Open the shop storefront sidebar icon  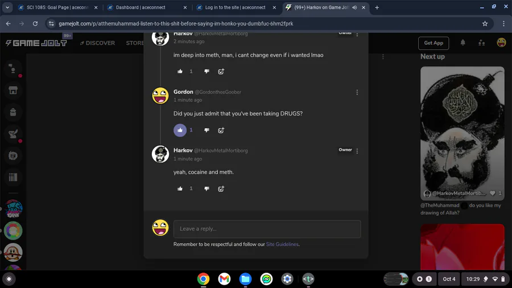[x=13, y=90]
